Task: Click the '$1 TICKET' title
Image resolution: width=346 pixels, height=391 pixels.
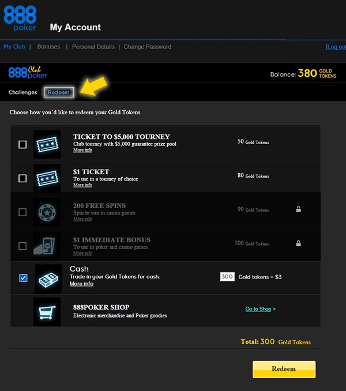Action: pos(91,172)
